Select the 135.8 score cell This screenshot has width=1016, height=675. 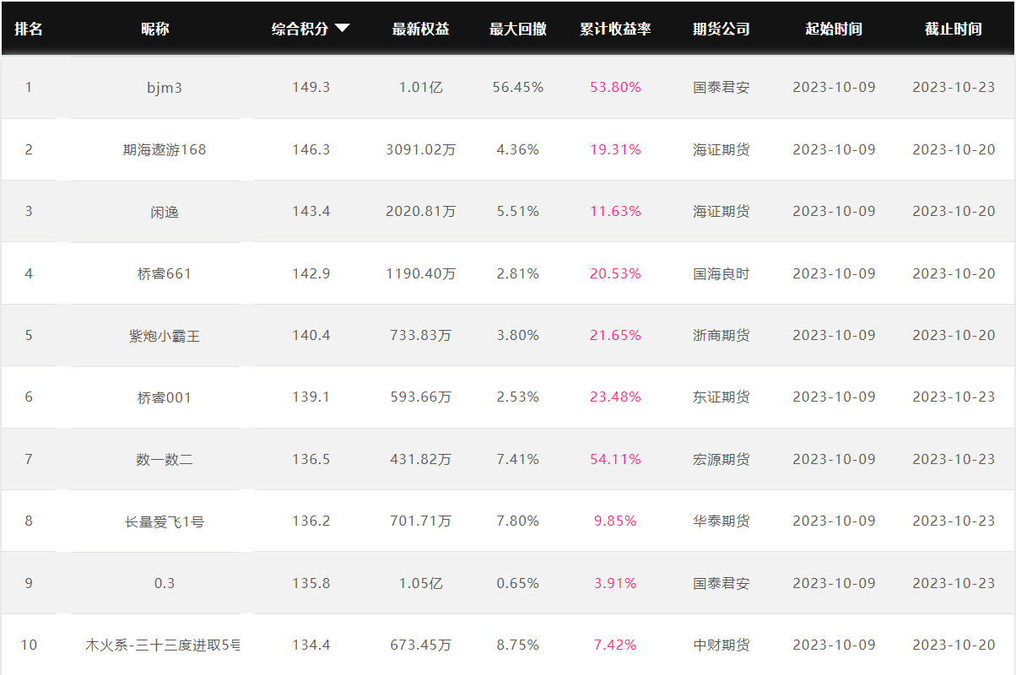pyautogui.click(x=311, y=583)
